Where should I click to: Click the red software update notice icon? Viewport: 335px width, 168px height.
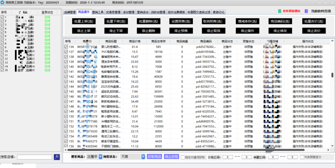click(279, 11)
